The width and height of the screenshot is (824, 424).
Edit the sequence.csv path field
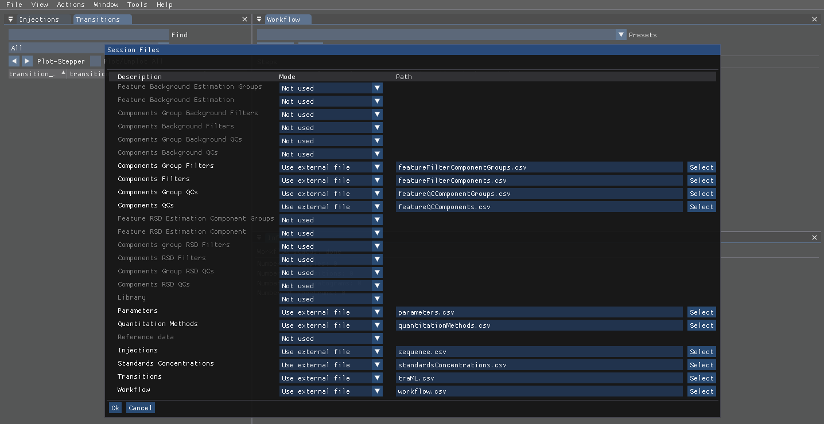[539, 352]
